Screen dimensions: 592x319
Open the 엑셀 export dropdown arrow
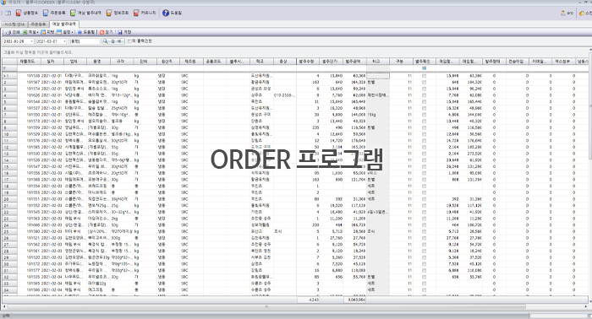pos(38,32)
